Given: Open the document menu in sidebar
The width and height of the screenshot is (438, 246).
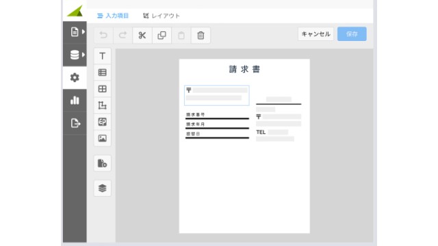Looking at the screenshot, I should (x=75, y=32).
